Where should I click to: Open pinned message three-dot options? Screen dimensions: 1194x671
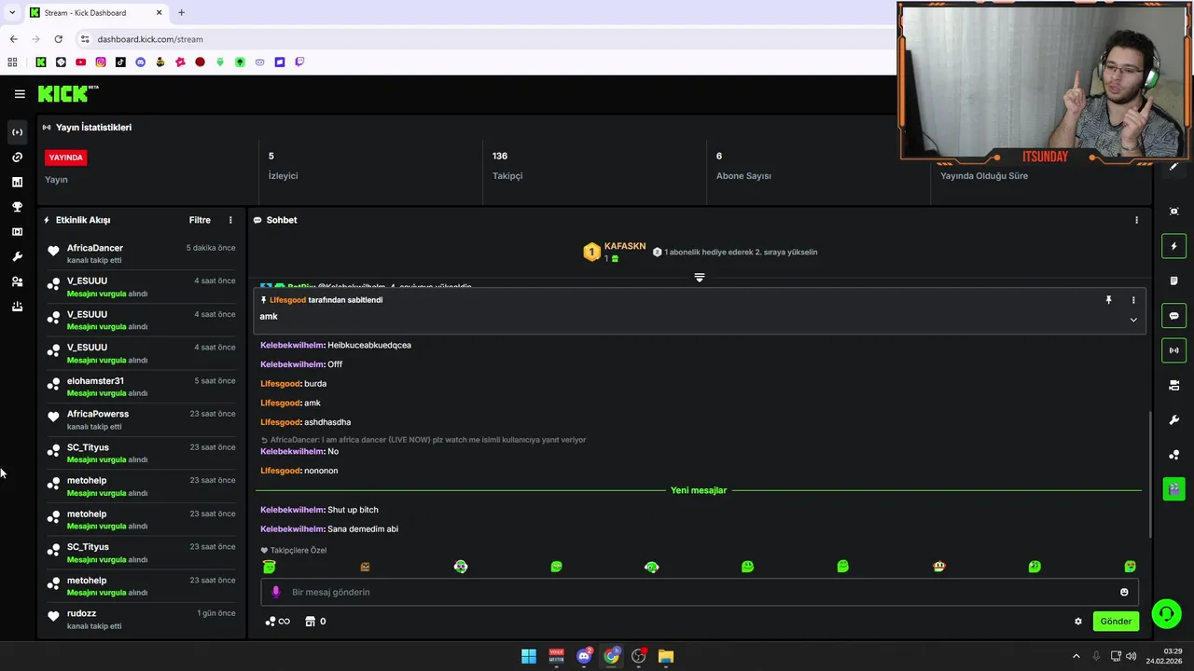(x=1133, y=300)
